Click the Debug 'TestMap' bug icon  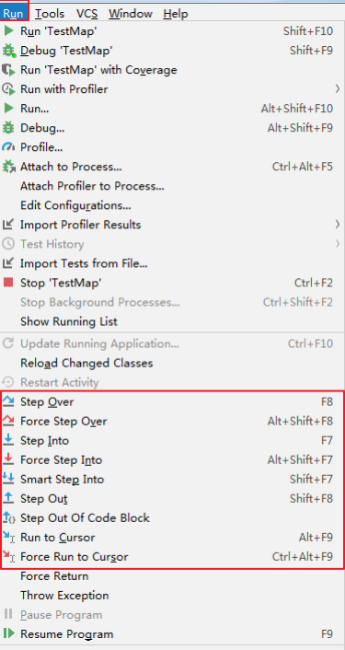[8, 51]
